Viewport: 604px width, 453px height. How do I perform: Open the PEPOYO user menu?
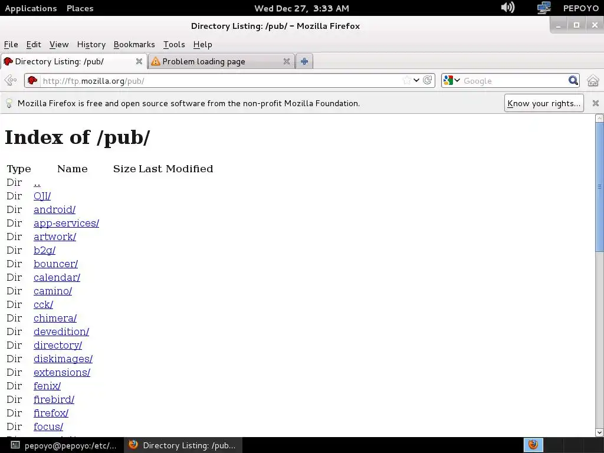[581, 8]
